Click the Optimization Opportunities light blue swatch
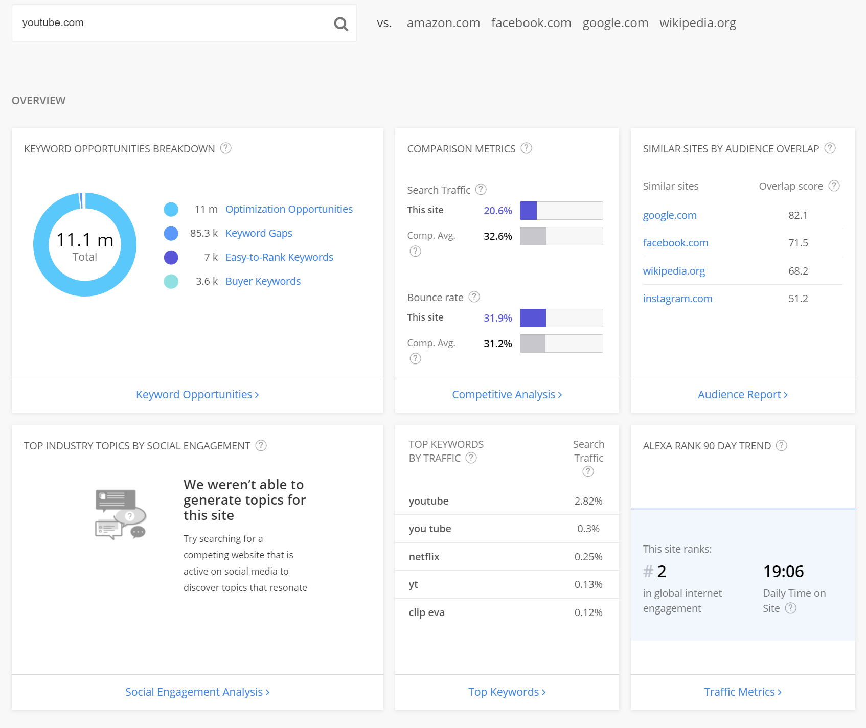Image resolution: width=866 pixels, height=728 pixels. pyautogui.click(x=171, y=209)
